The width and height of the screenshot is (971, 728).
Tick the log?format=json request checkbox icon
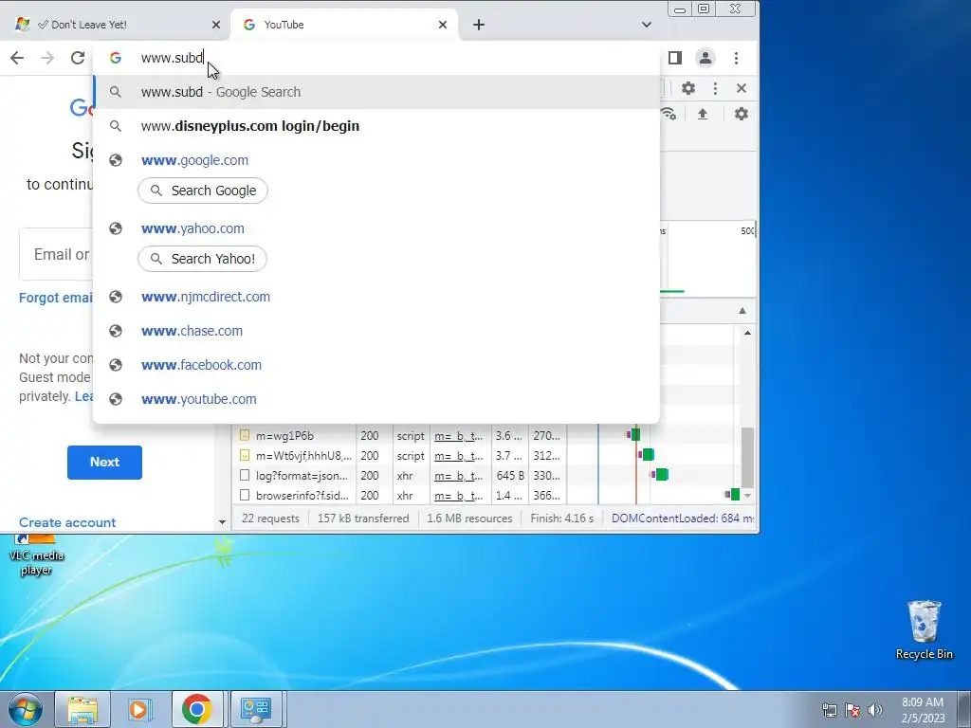click(245, 476)
